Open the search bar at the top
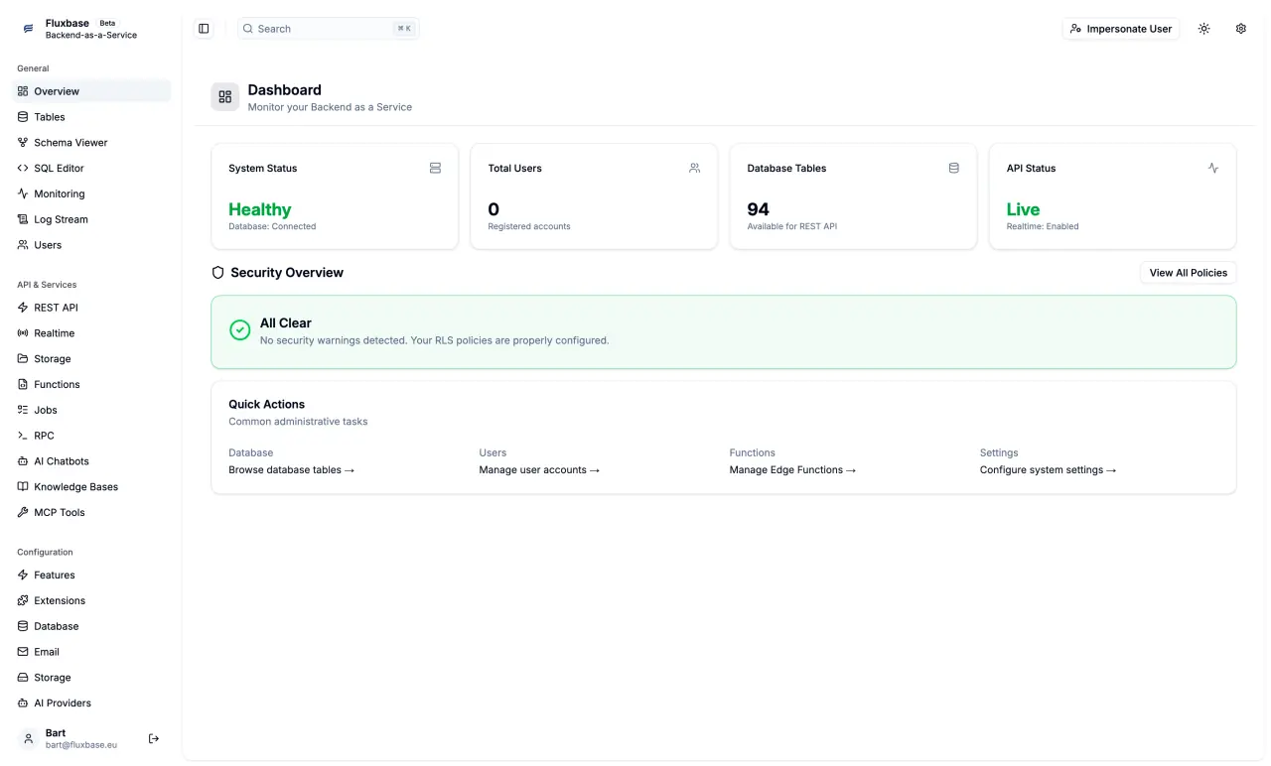1271x766 pixels. (328, 28)
